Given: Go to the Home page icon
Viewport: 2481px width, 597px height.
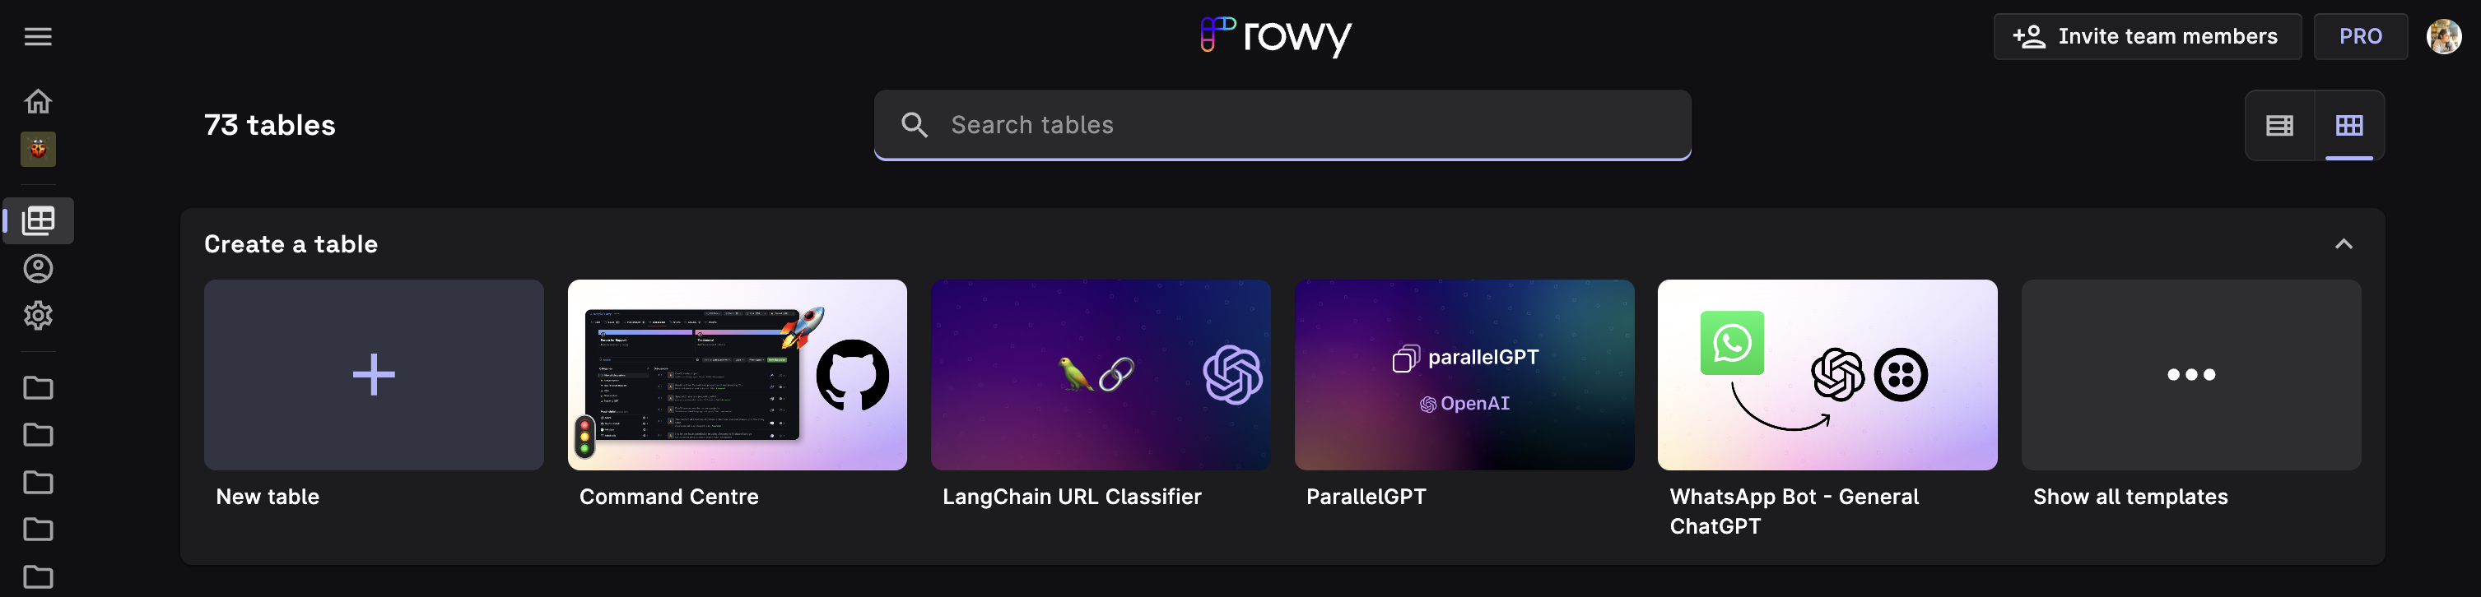Looking at the screenshot, I should click(38, 101).
